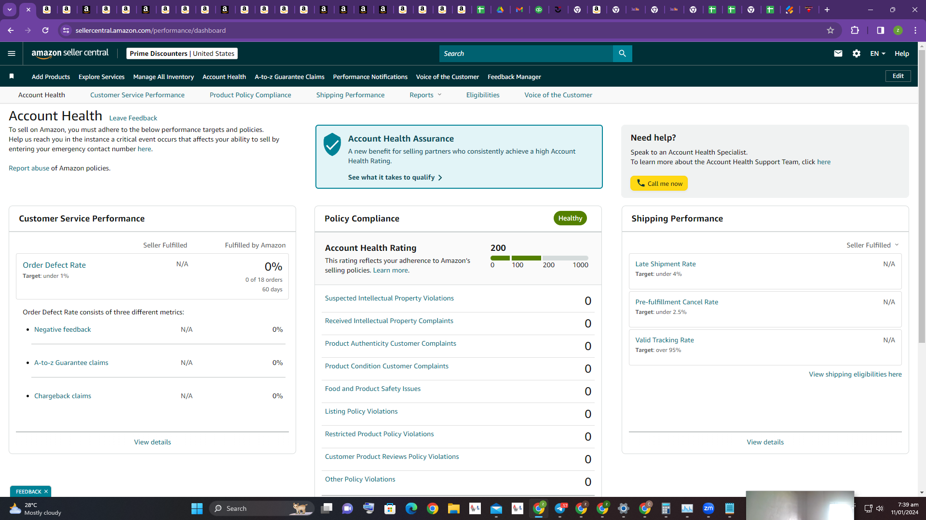
Task: Open a new browser tab
Action: click(827, 10)
